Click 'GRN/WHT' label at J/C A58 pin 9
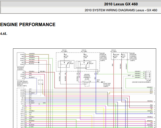 137,77
